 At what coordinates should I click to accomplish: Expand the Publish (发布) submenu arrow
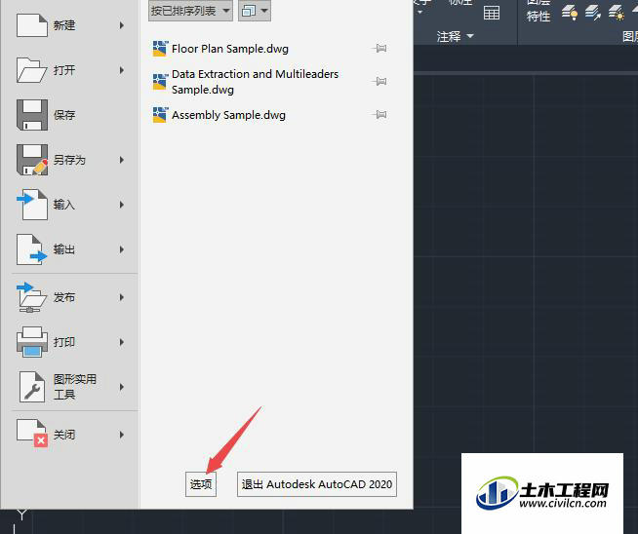click(x=121, y=297)
